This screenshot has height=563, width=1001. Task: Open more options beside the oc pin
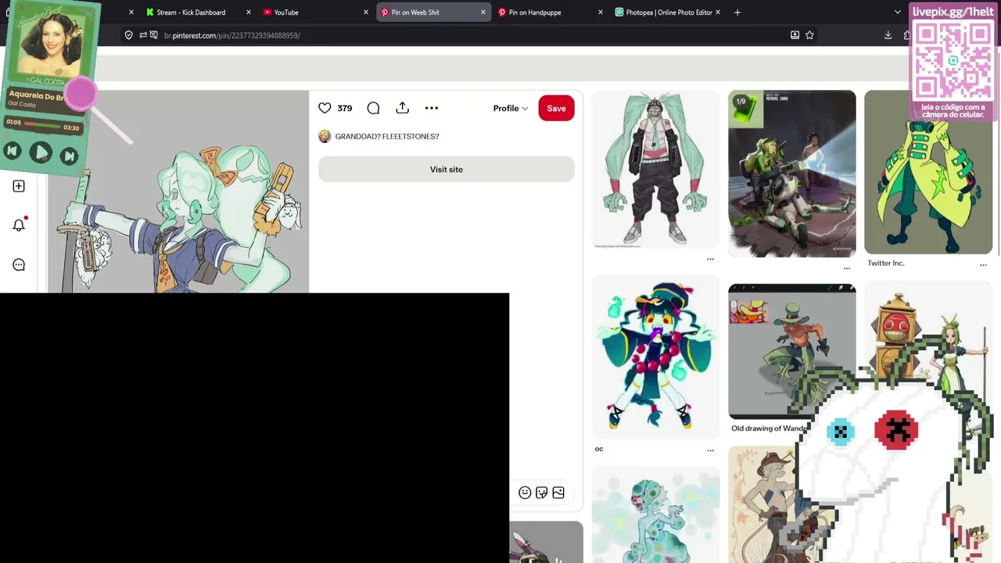pos(710,450)
